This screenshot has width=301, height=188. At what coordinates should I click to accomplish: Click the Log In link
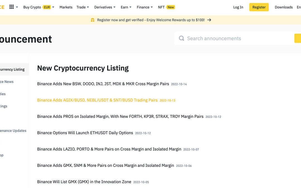tap(238, 7)
